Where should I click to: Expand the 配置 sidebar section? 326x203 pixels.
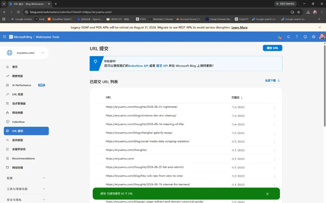click(x=26, y=178)
